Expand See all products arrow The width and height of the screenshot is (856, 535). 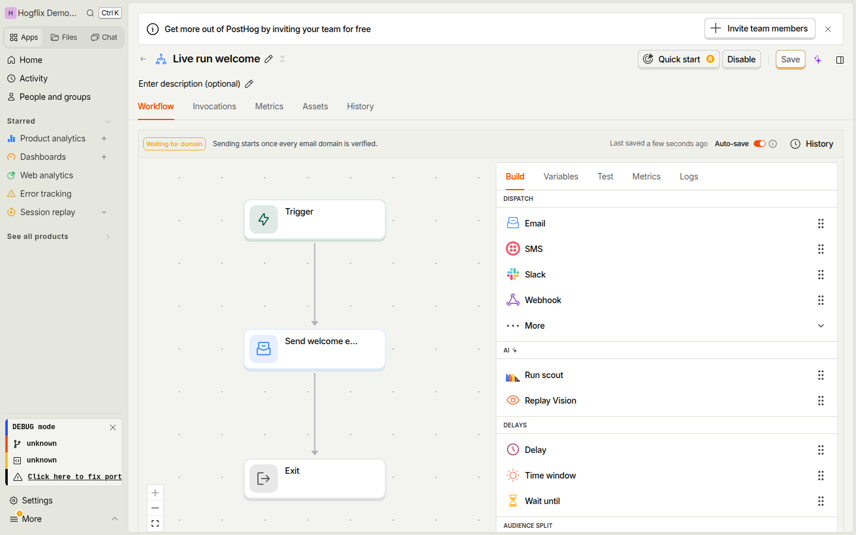[108, 237]
